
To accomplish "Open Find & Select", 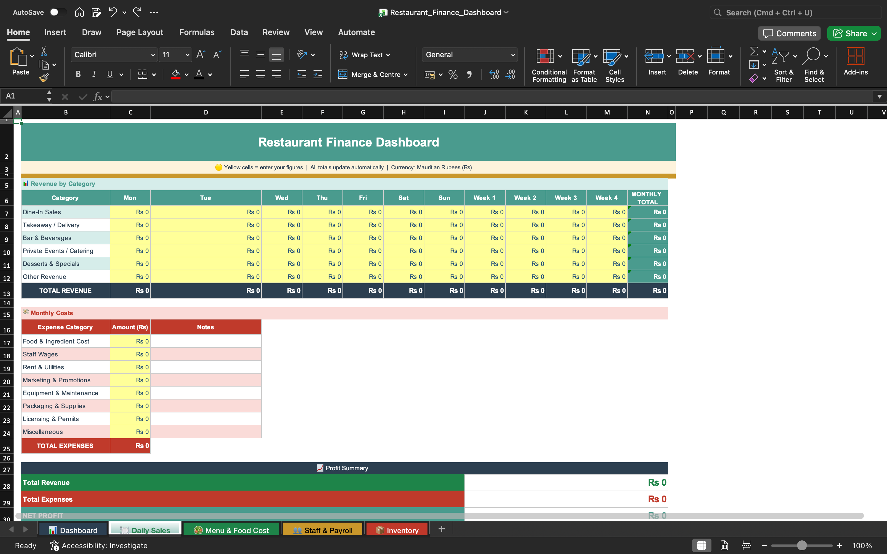I will coord(814,65).
